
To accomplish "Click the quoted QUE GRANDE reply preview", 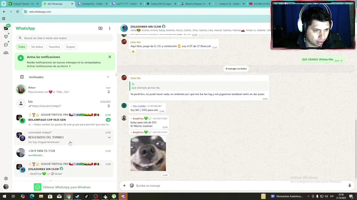I will click(199, 86).
